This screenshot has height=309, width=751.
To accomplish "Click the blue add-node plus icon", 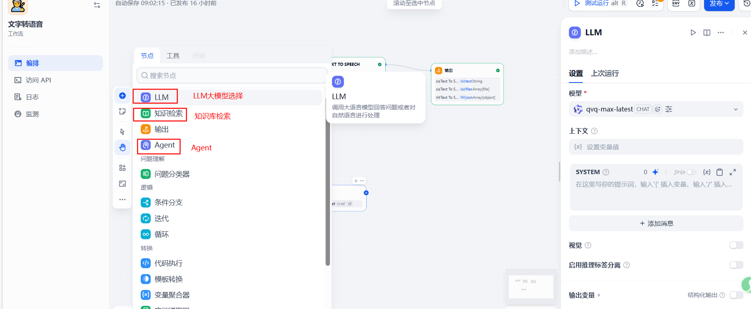I will pyautogui.click(x=122, y=96).
